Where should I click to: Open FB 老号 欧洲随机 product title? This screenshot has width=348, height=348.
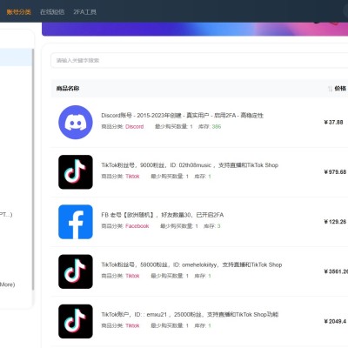click(163, 215)
